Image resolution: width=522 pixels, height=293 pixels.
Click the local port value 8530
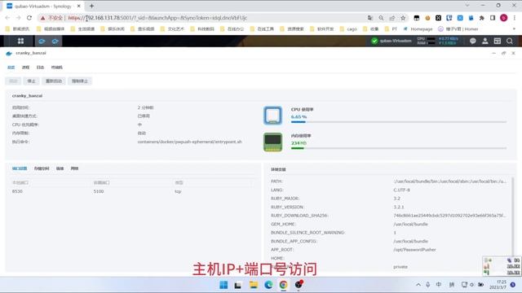tap(17, 191)
